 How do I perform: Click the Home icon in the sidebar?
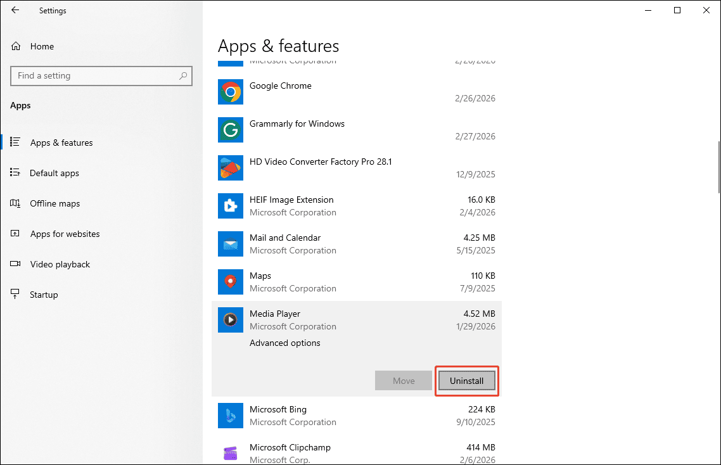point(15,46)
